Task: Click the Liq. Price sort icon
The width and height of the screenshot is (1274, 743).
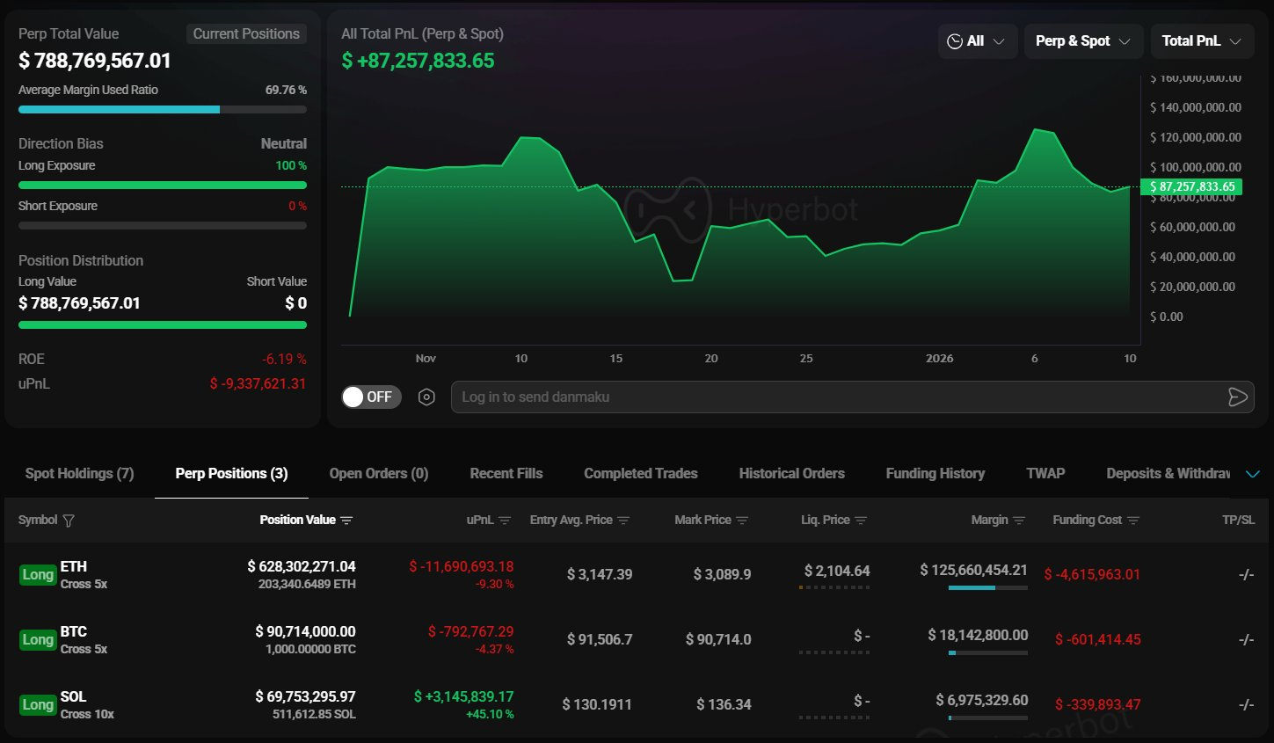Action: (861, 521)
